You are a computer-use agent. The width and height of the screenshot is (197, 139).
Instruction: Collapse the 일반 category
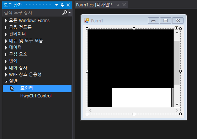coord(6,82)
